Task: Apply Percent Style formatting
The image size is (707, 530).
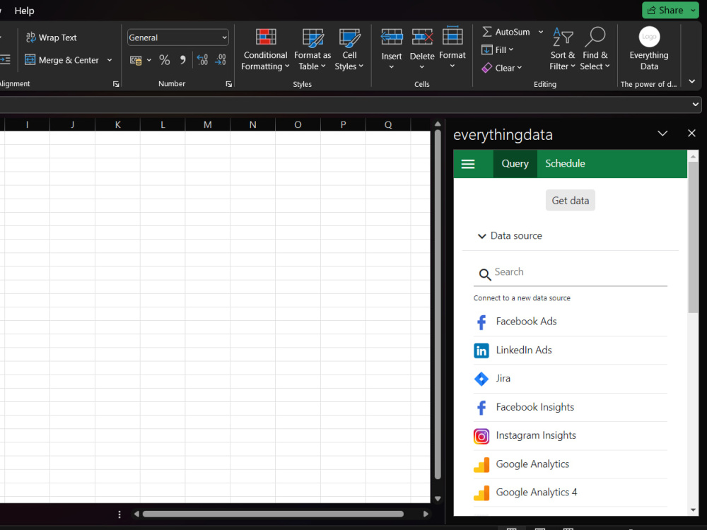Action: (x=165, y=60)
